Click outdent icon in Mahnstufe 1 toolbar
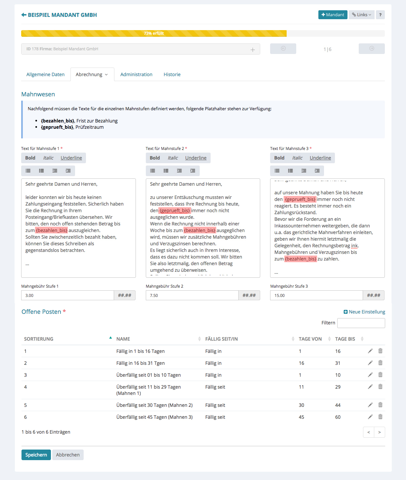Screen dimensions: 406x480 55,171
